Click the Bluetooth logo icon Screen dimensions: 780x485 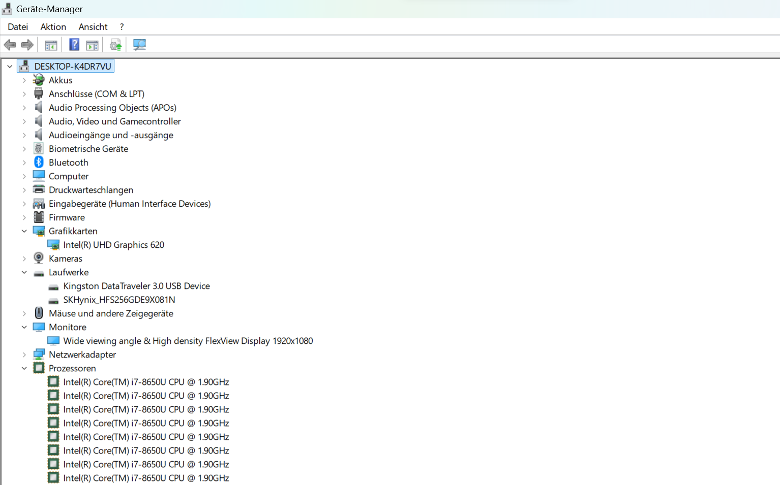[39, 162]
